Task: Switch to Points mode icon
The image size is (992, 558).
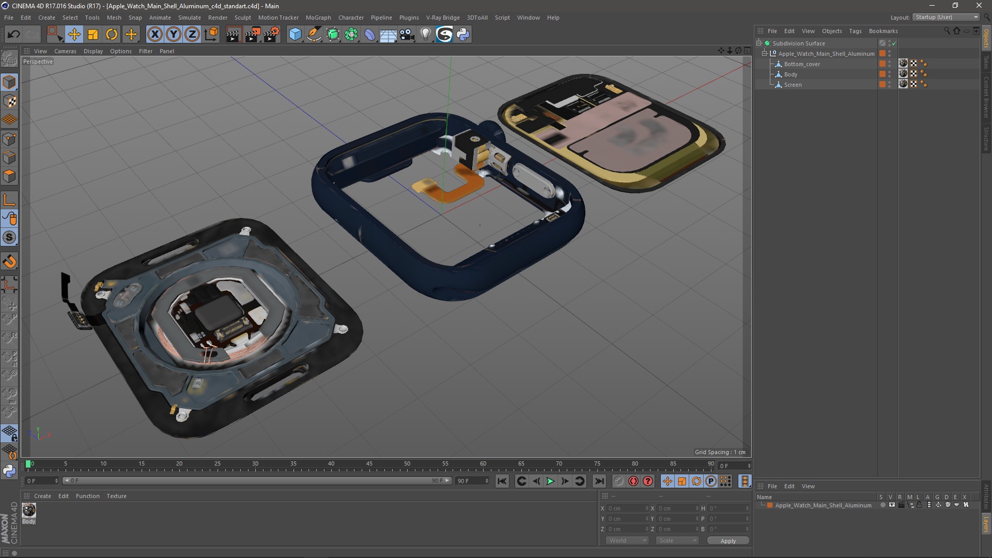Action: (x=9, y=138)
